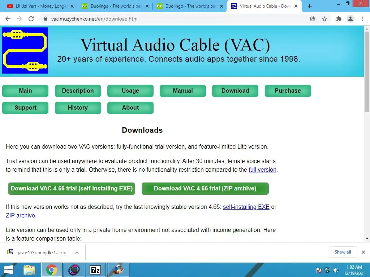
Task: Open the Download page button
Action: [235, 91]
